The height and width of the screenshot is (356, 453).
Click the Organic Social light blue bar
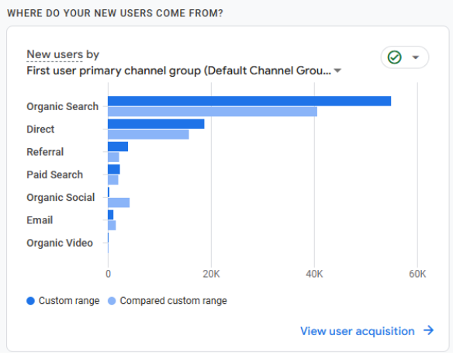click(119, 202)
